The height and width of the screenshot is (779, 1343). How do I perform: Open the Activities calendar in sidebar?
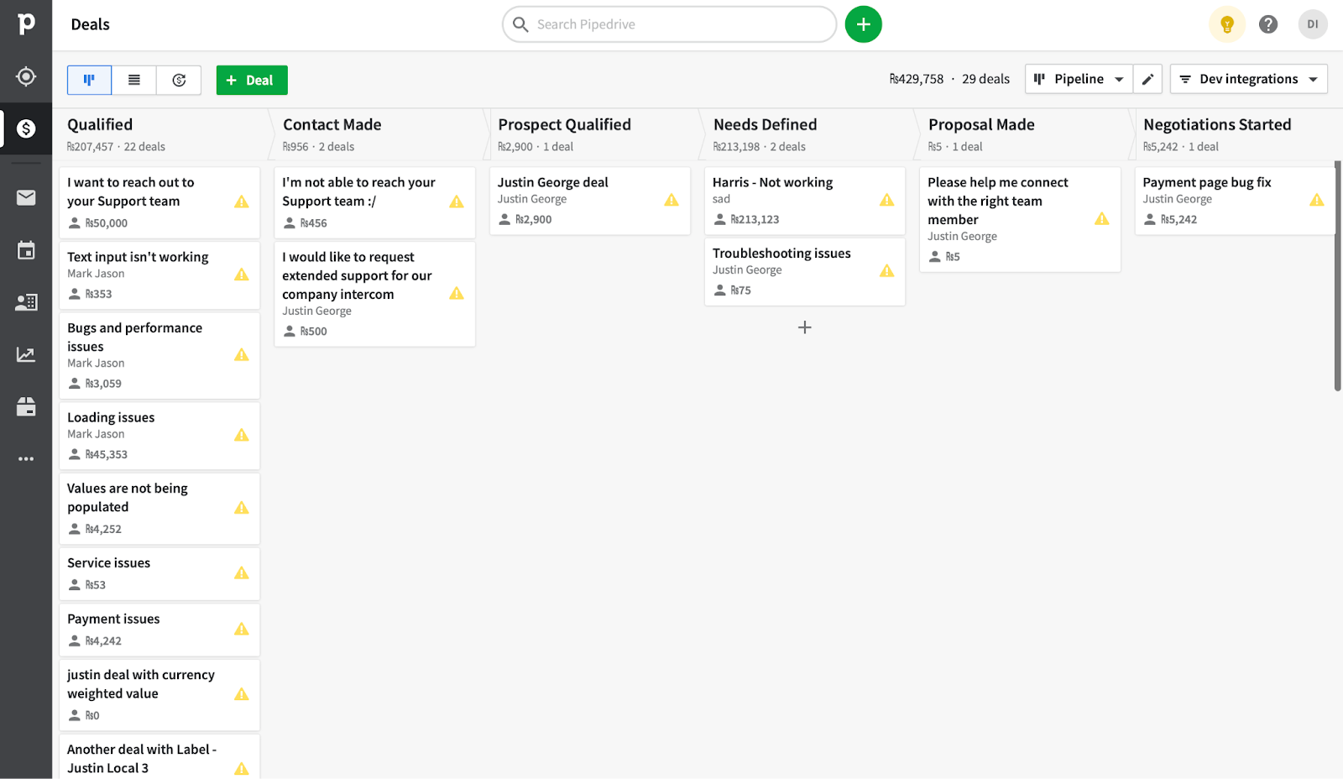pos(26,250)
